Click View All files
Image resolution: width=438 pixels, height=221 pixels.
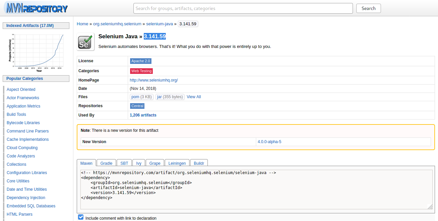pos(193,97)
